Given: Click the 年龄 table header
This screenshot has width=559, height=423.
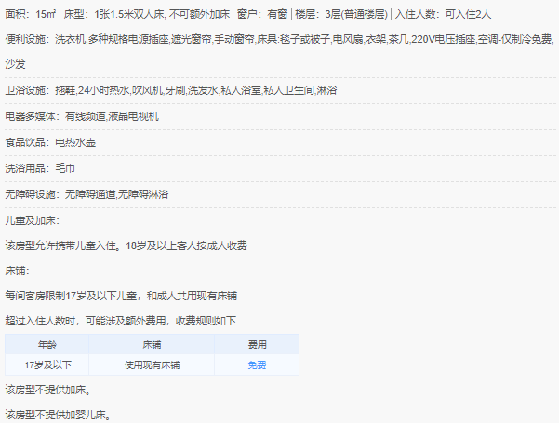Looking at the screenshot, I should click(x=47, y=345).
